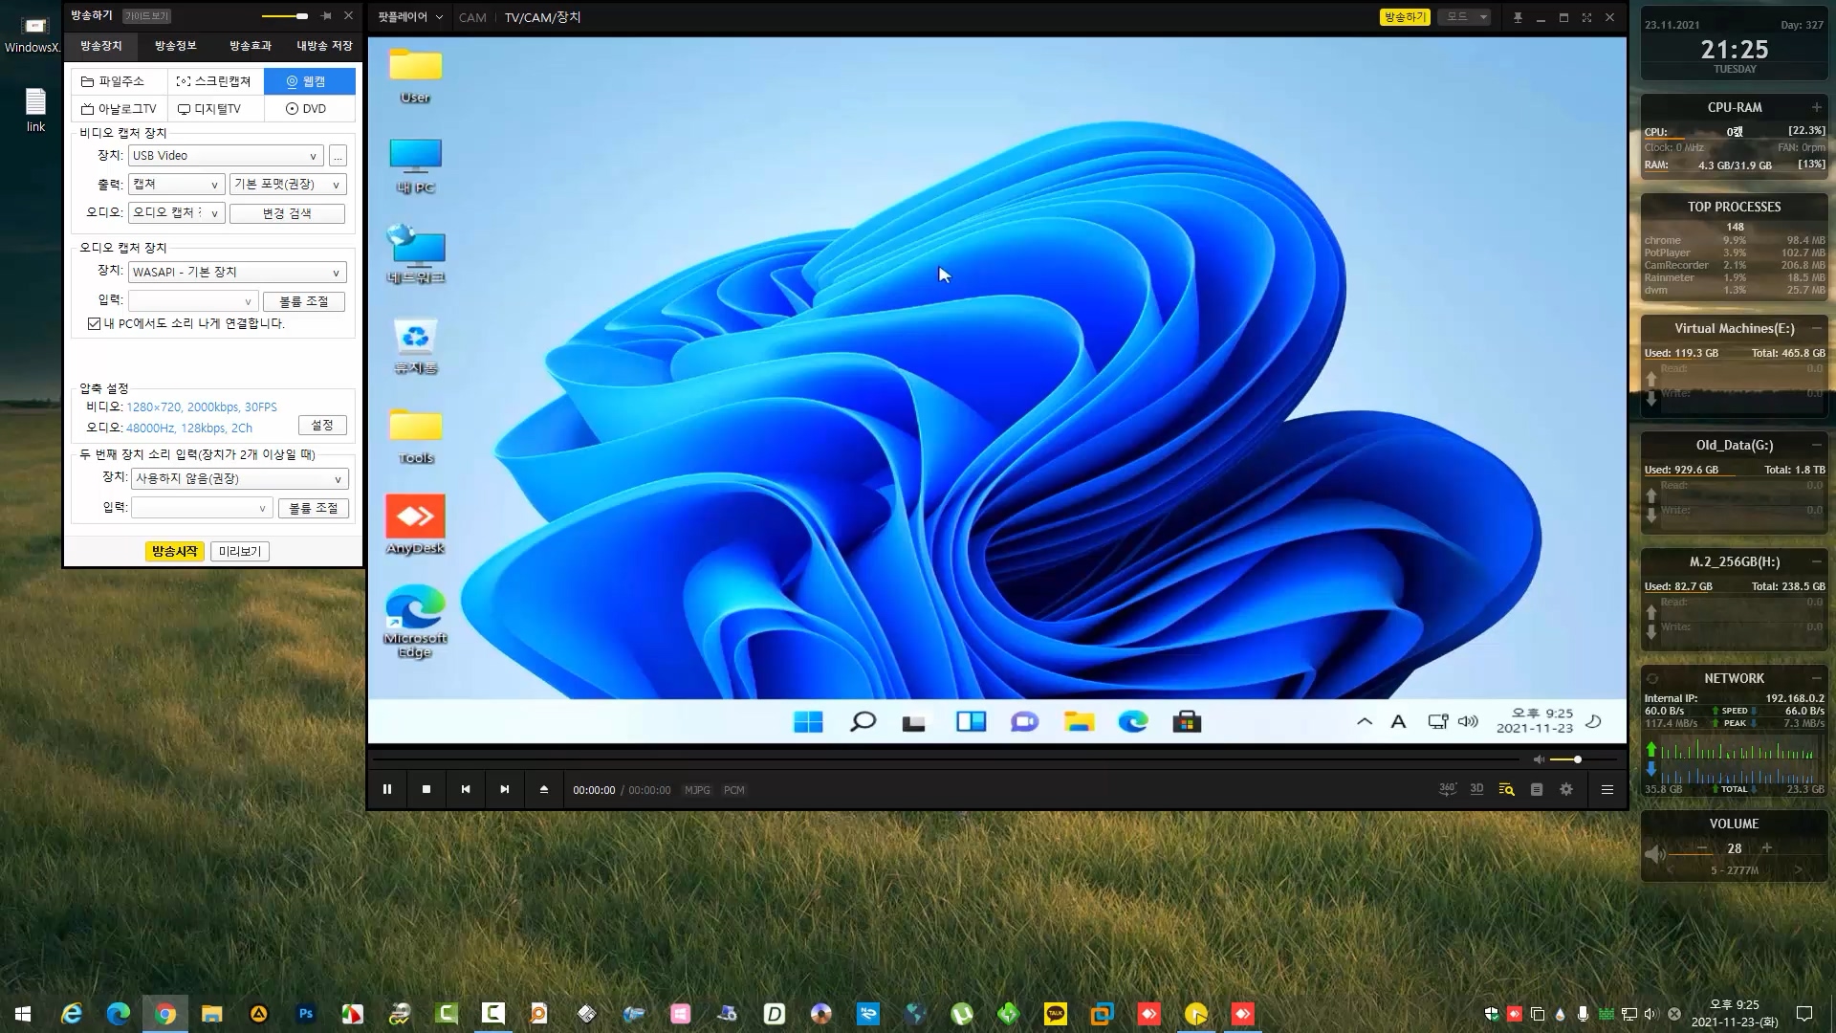Viewport: 1836px width, 1033px height.
Task: Open KakaoTalk from the Windows taskbar
Action: point(1056,1014)
